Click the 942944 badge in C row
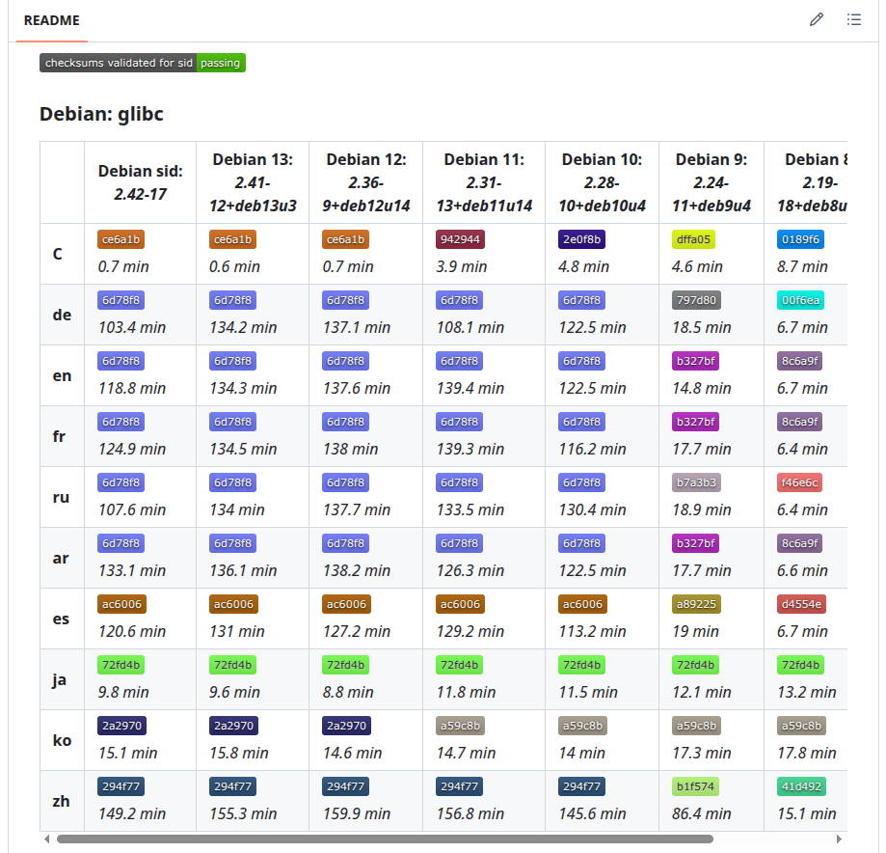 pyautogui.click(x=460, y=239)
